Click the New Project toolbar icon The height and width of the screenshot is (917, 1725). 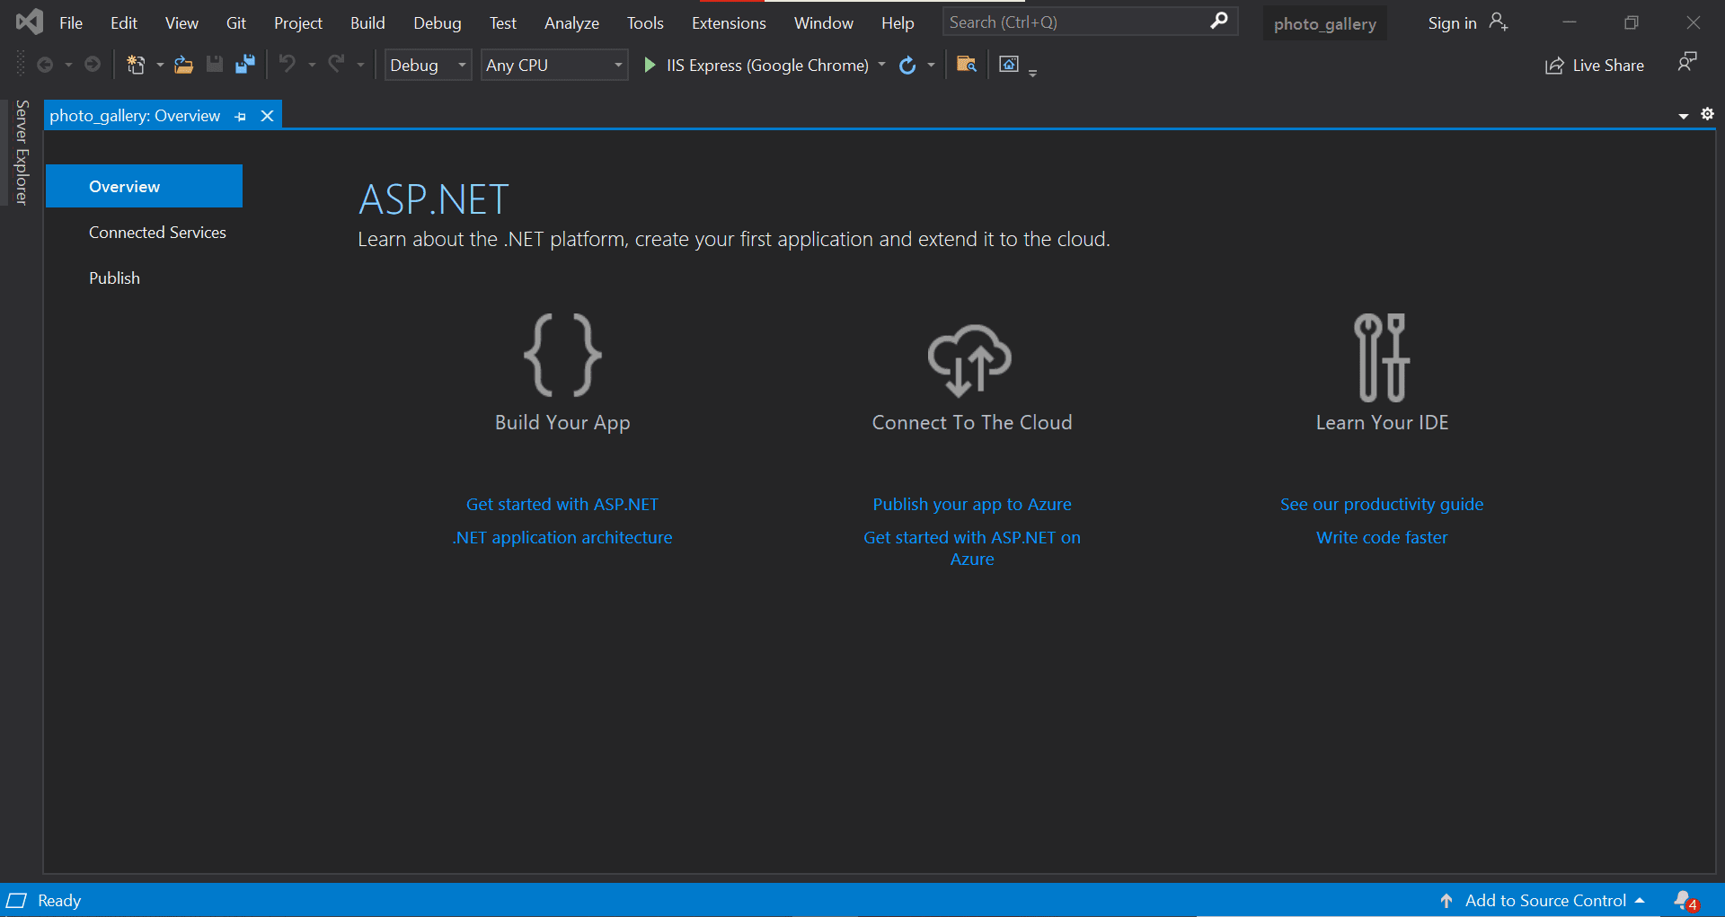tap(136, 65)
